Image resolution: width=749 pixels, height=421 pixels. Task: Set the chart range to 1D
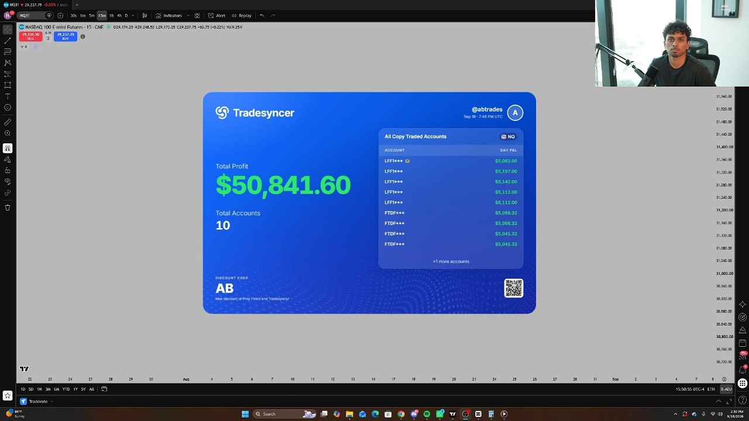tap(23, 389)
